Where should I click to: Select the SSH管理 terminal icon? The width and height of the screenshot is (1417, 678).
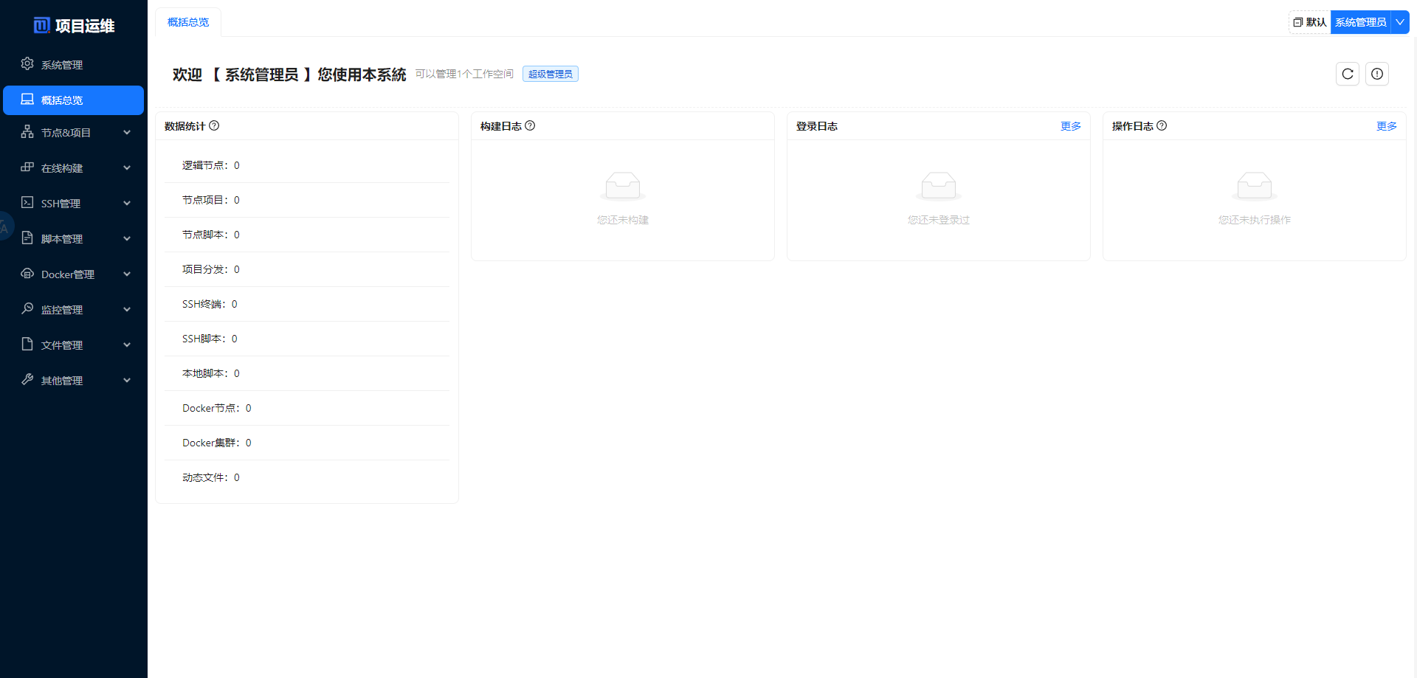pos(27,203)
